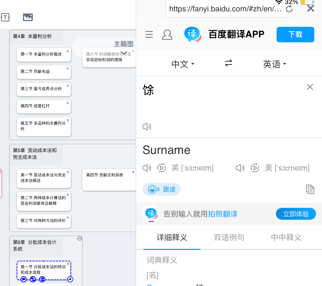
Task: Click the Baidu Translate app logo
Action: [192, 35]
